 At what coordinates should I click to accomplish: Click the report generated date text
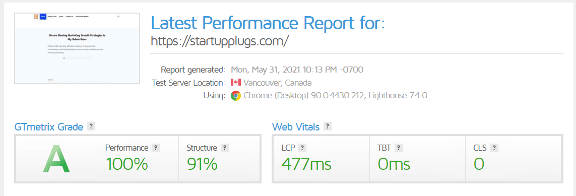(x=297, y=70)
